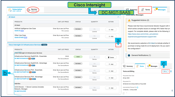Click the Suggested Actions warning triangle icon
Screen dimensions: 175x97
pos(129,20)
